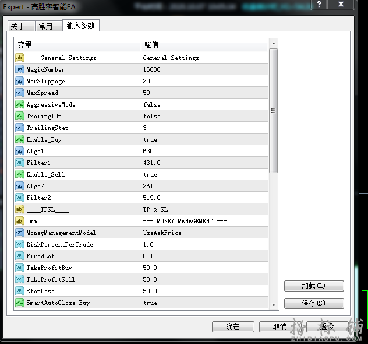Open the 关于 tab
368x344 pixels.
(22, 26)
